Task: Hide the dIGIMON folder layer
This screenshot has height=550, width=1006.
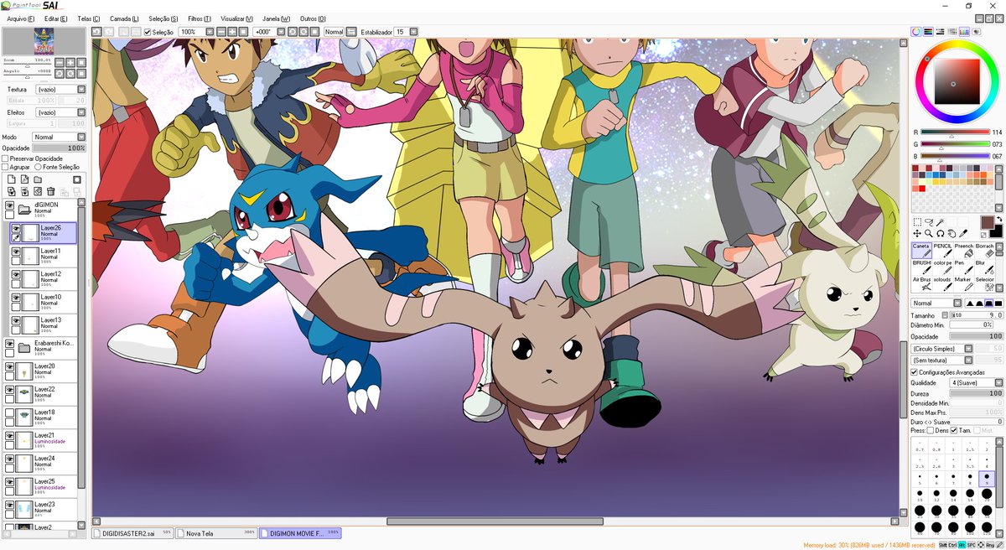Action: [x=9, y=205]
